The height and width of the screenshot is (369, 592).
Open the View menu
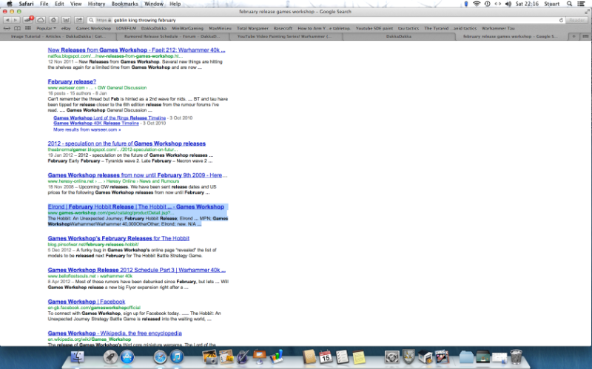pos(76,4)
